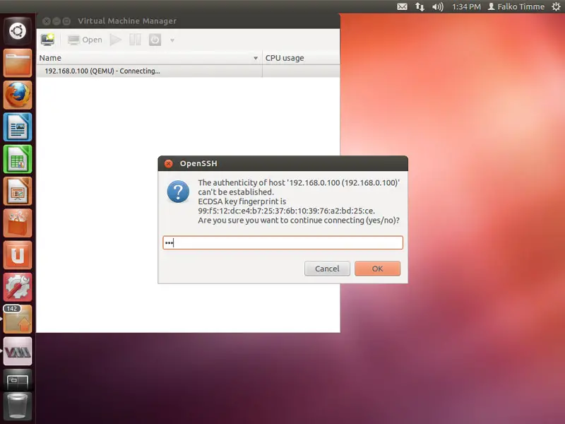Open LibreOffice Calc from launcher
This screenshot has width=565, height=424.
[17, 159]
